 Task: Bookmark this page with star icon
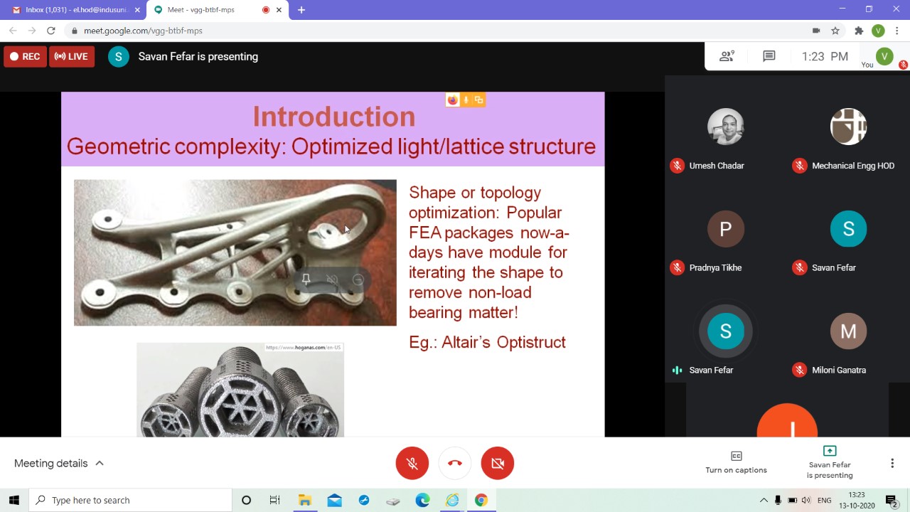point(835,31)
